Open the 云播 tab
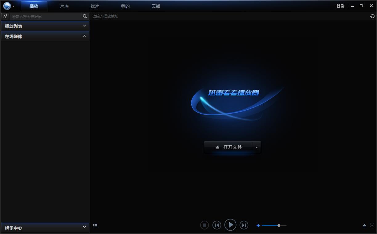 (156, 6)
